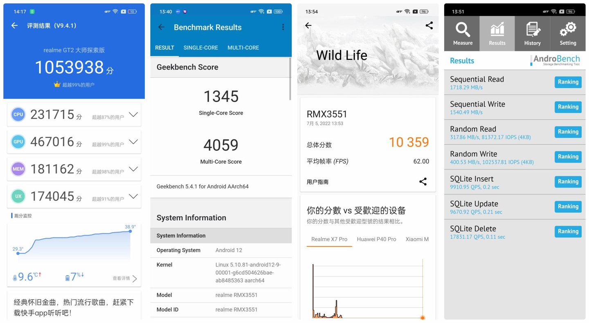
Task: Tap the MEM score badge icon
Action: click(18, 169)
